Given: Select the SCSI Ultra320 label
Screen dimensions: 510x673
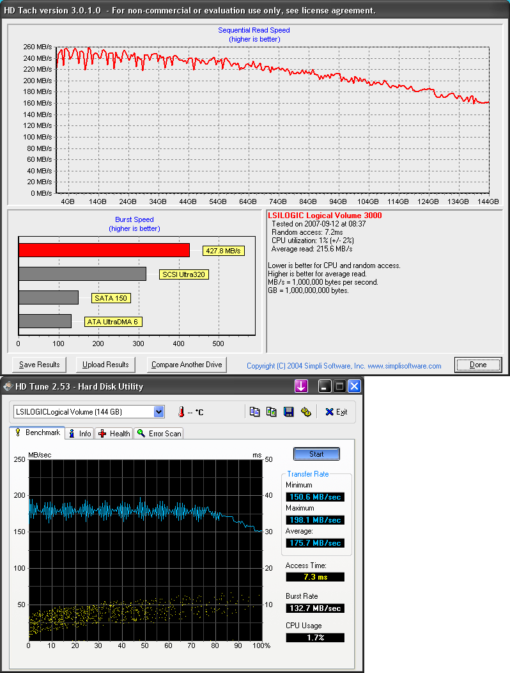Looking at the screenshot, I should point(183,274).
